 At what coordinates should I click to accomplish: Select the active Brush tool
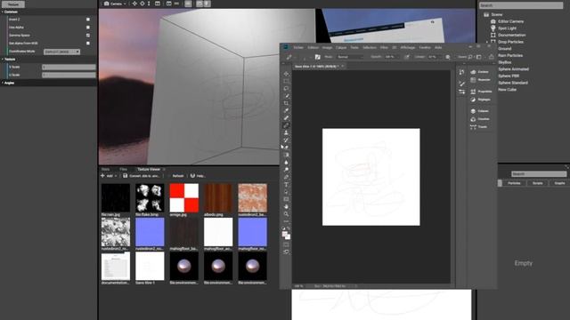tap(287, 125)
